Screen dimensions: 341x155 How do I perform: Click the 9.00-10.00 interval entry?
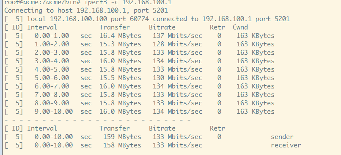(53, 112)
